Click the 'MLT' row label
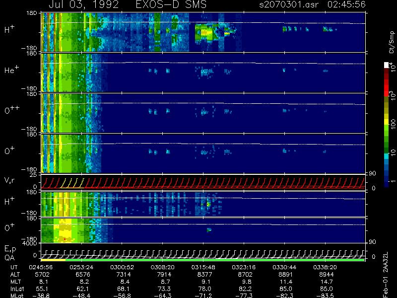The height and width of the screenshot is (298, 397). pos(15,282)
